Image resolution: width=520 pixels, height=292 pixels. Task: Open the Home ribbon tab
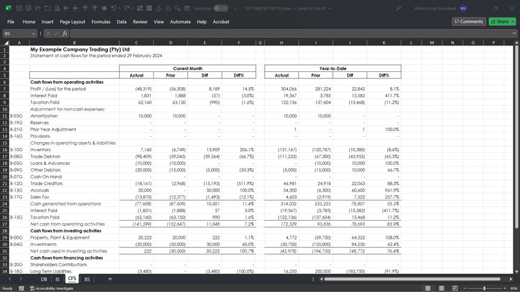[x=29, y=22]
